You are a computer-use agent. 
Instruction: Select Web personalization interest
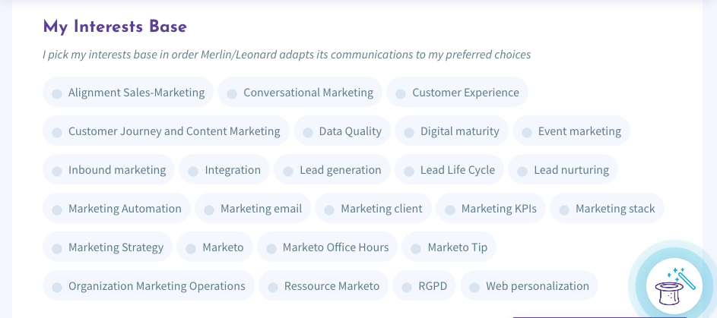click(x=529, y=286)
